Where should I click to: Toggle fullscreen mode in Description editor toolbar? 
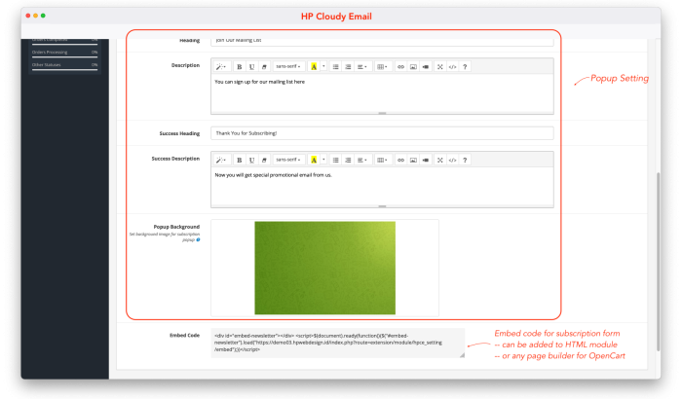pyautogui.click(x=440, y=66)
